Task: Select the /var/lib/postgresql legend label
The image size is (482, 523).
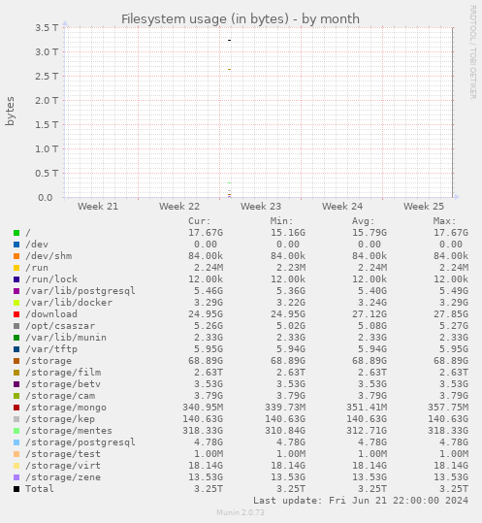Action: [80, 291]
